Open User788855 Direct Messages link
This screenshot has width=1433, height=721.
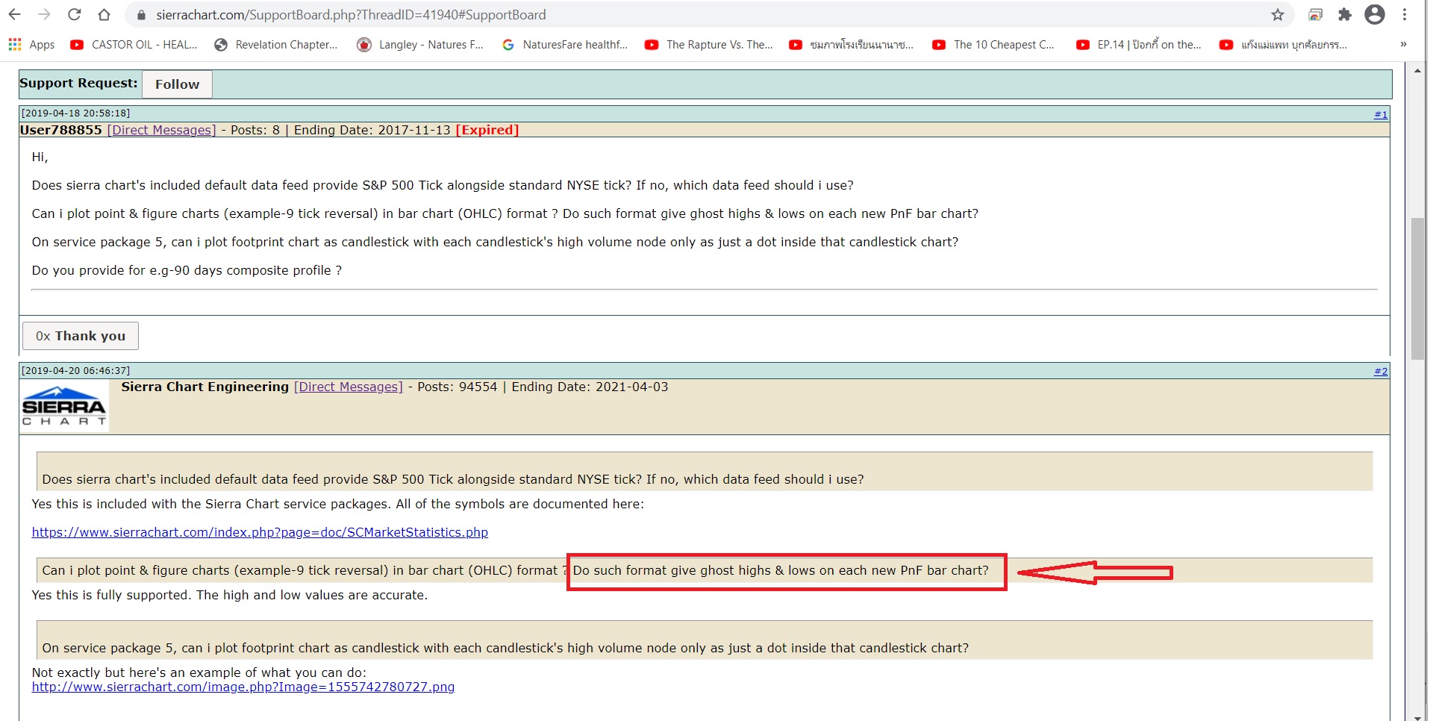pos(161,130)
